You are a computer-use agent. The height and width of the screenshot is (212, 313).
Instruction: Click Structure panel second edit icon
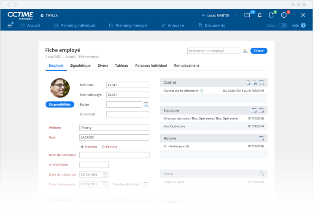(x=261, y=111)
